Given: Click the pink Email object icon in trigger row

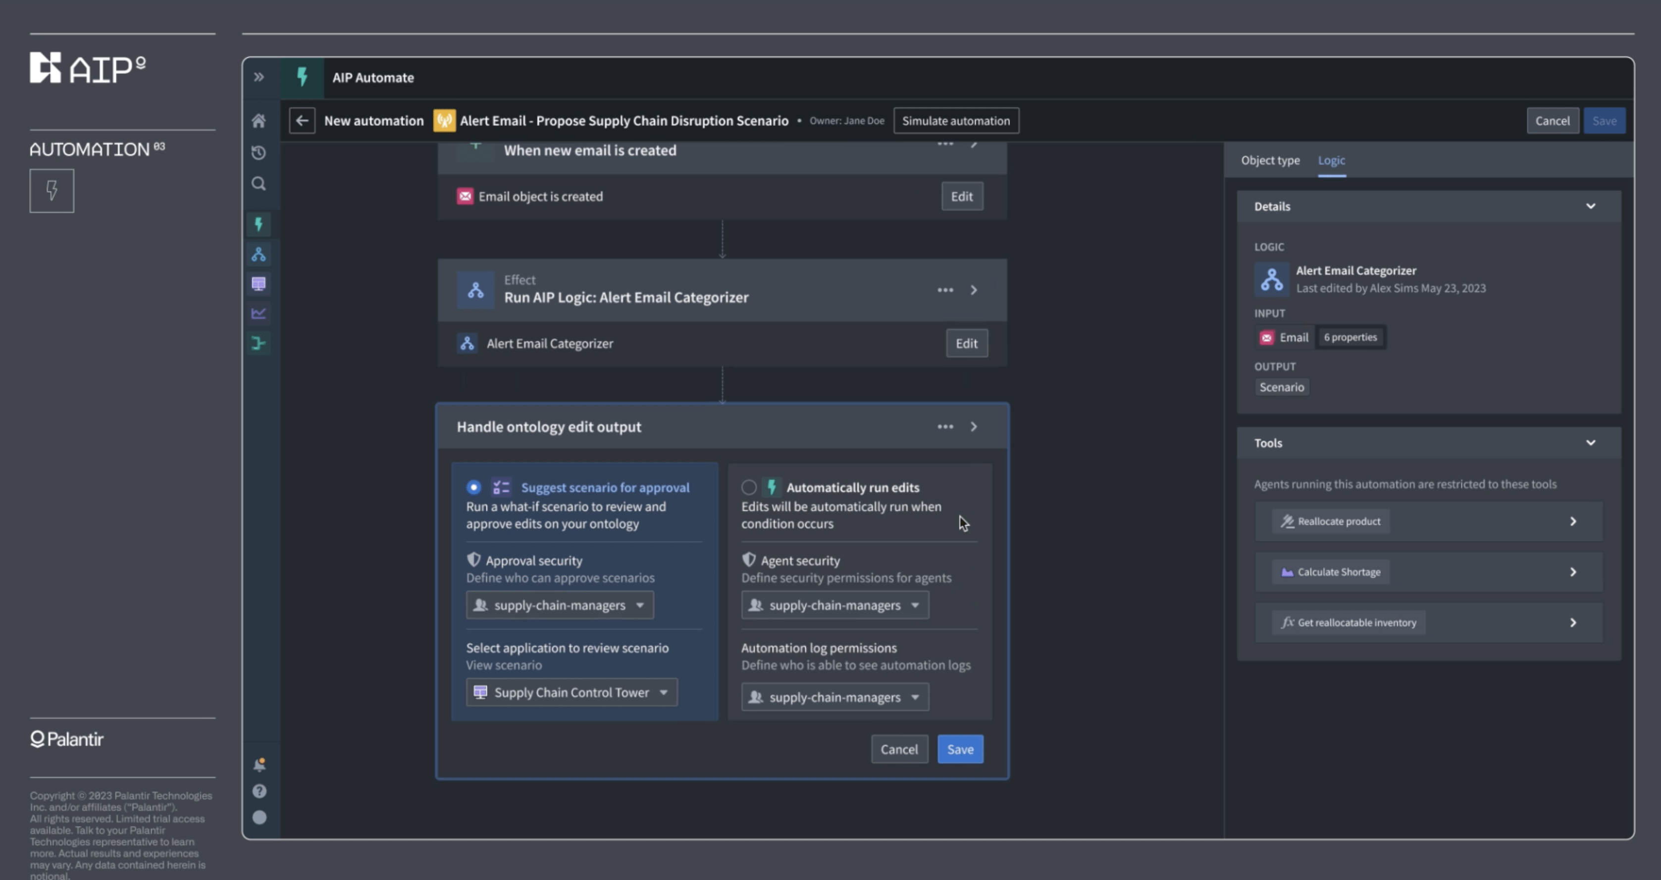Looking at the screenshot, I should tap(465, 196).
